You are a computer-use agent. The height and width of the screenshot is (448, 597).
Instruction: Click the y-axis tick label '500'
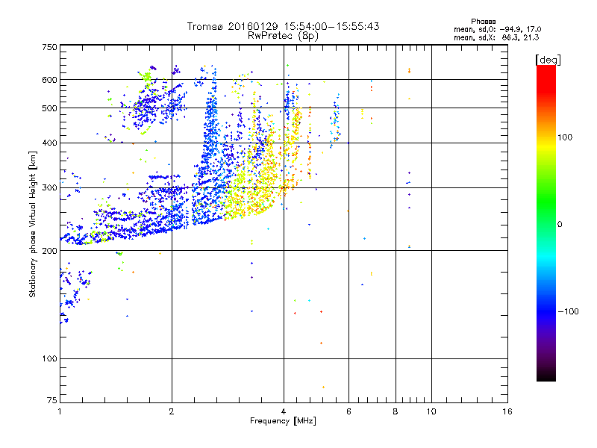coord(50,108)
